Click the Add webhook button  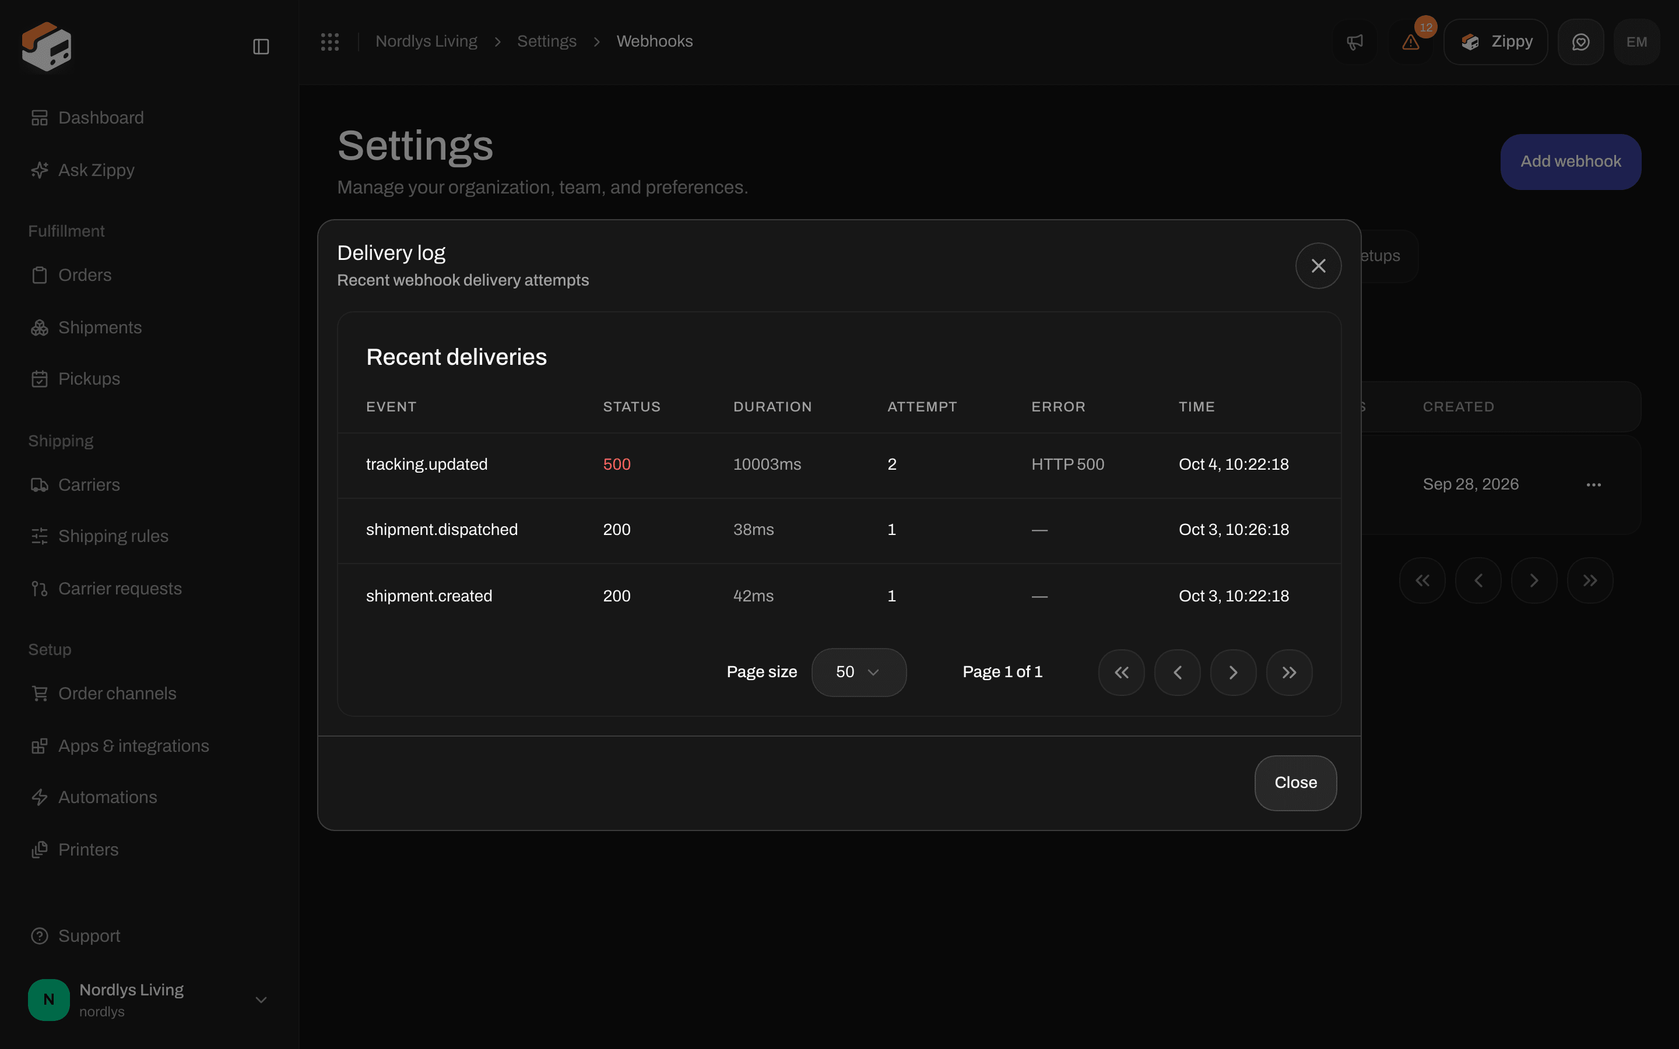click(1571, 161)
